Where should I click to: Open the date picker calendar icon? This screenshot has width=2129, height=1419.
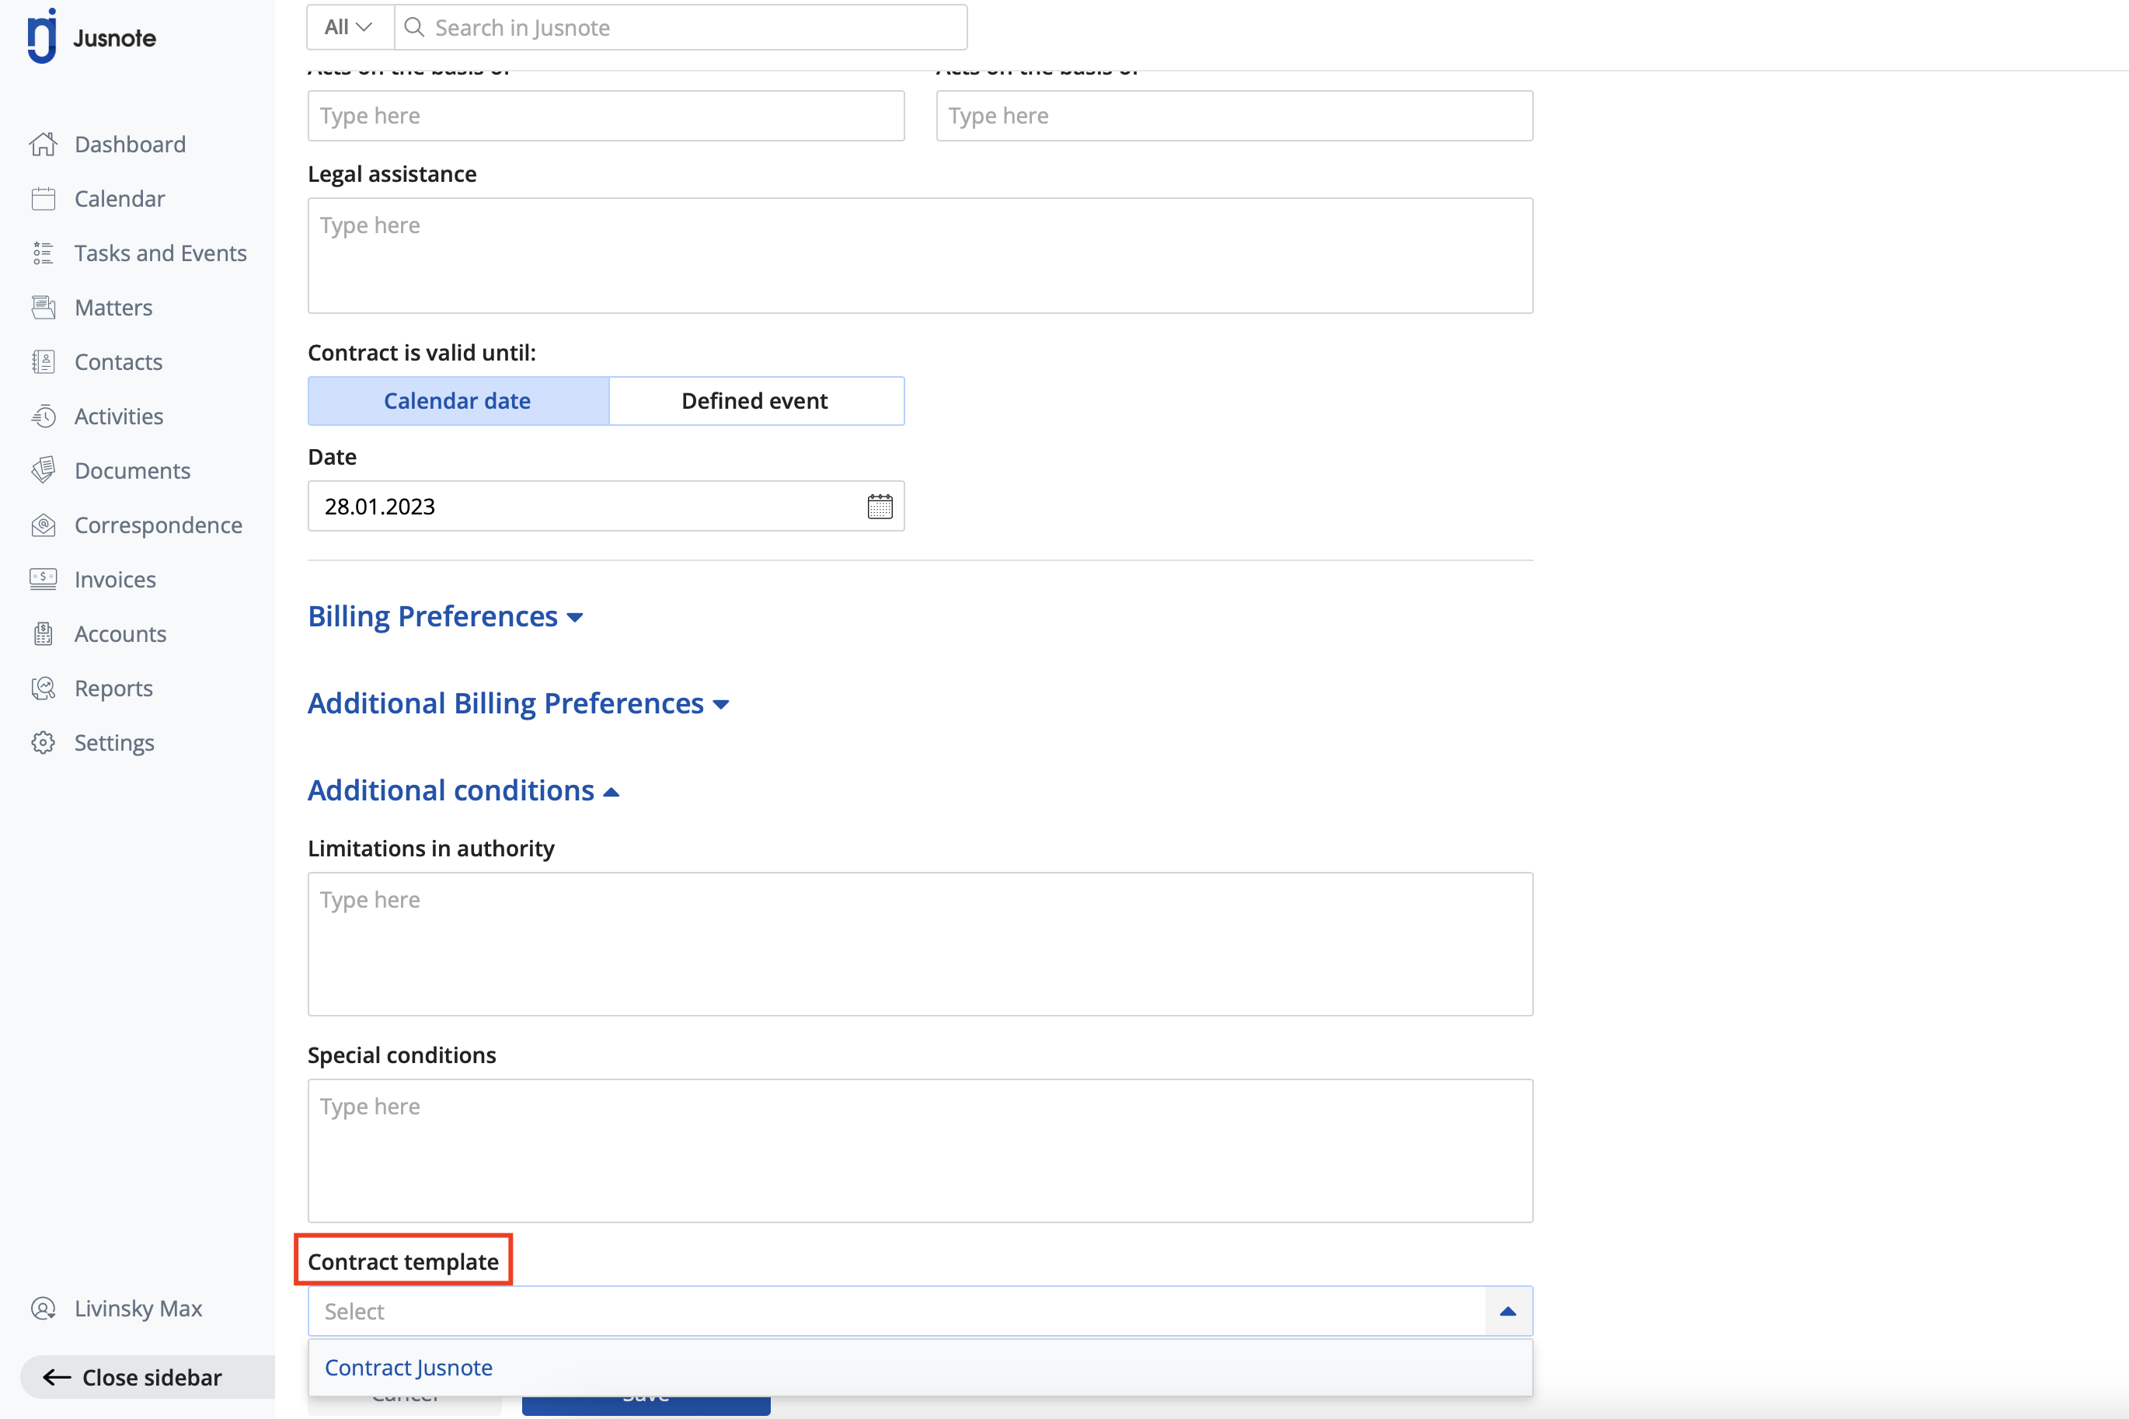point(880,506)
